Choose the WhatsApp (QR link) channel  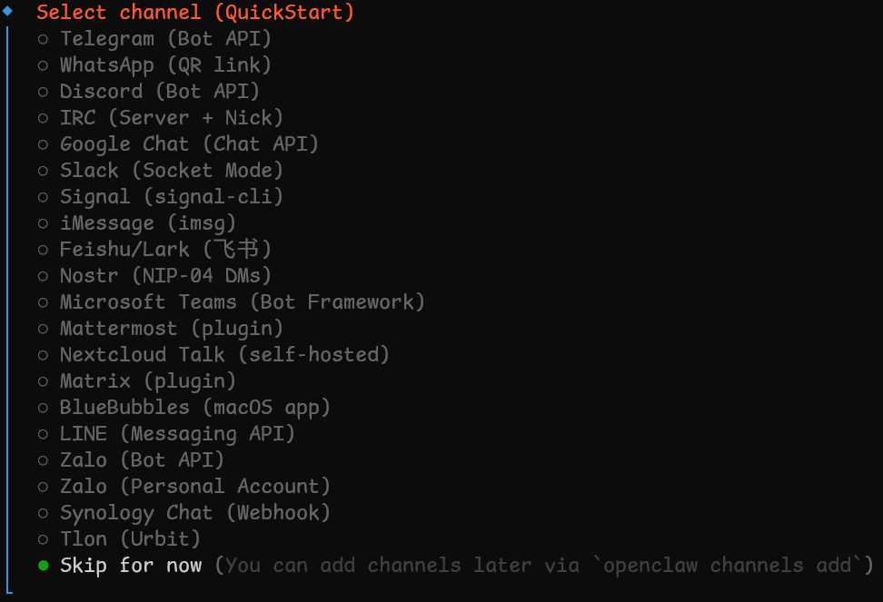pyautogui.click(x=164, y=65)
